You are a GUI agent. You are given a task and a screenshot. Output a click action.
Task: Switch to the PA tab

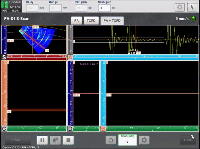coord(76,21)
